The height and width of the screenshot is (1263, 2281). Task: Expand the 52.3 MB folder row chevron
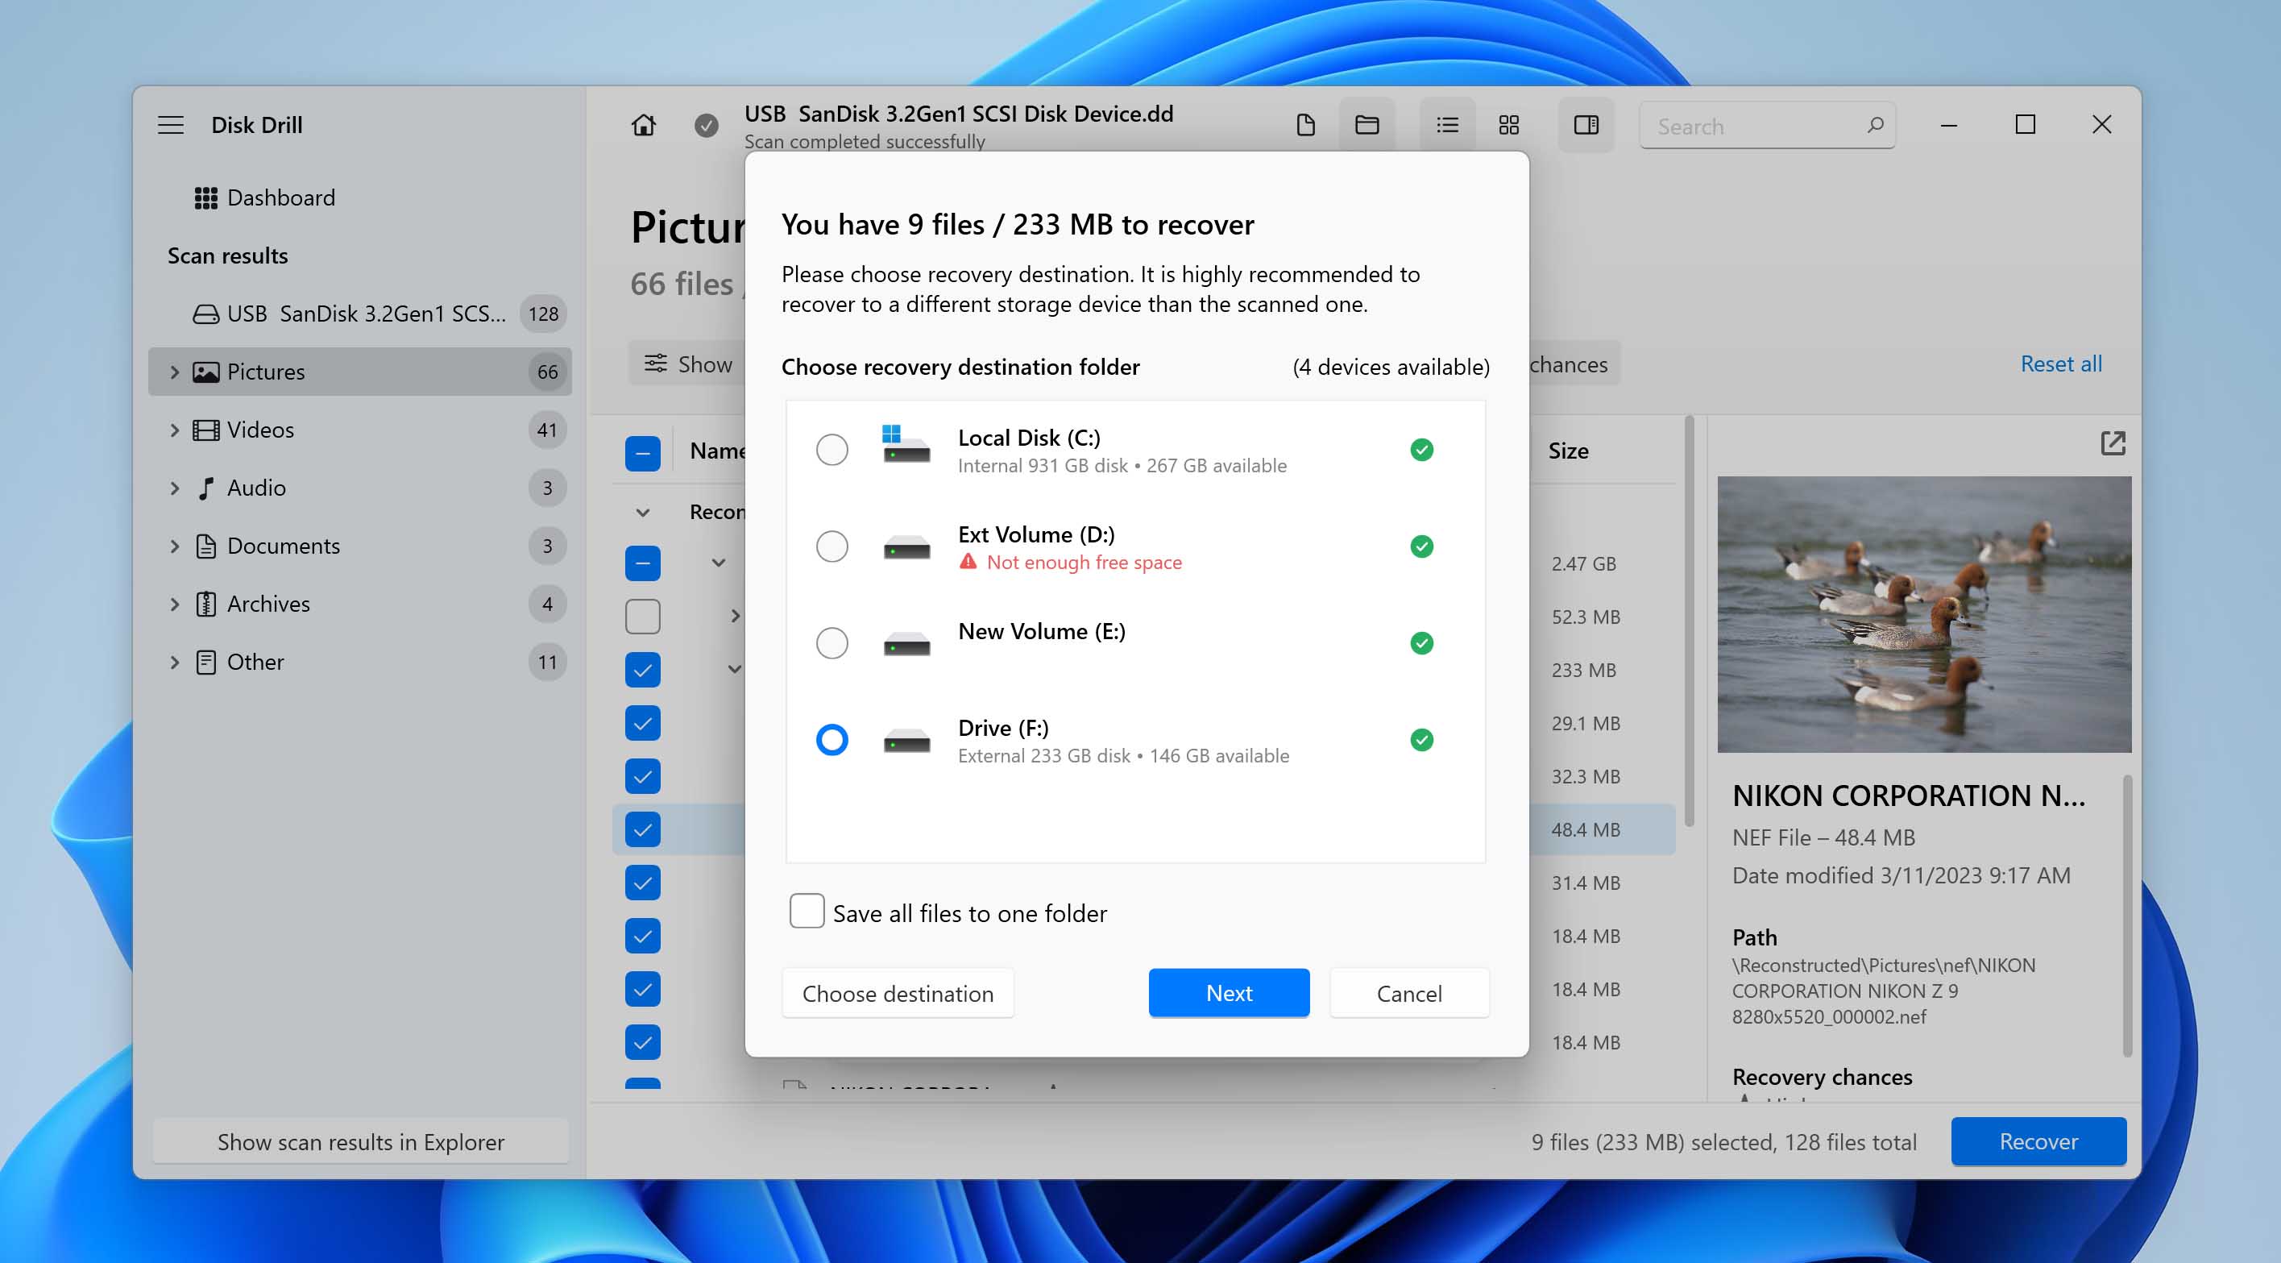[734, 616]
